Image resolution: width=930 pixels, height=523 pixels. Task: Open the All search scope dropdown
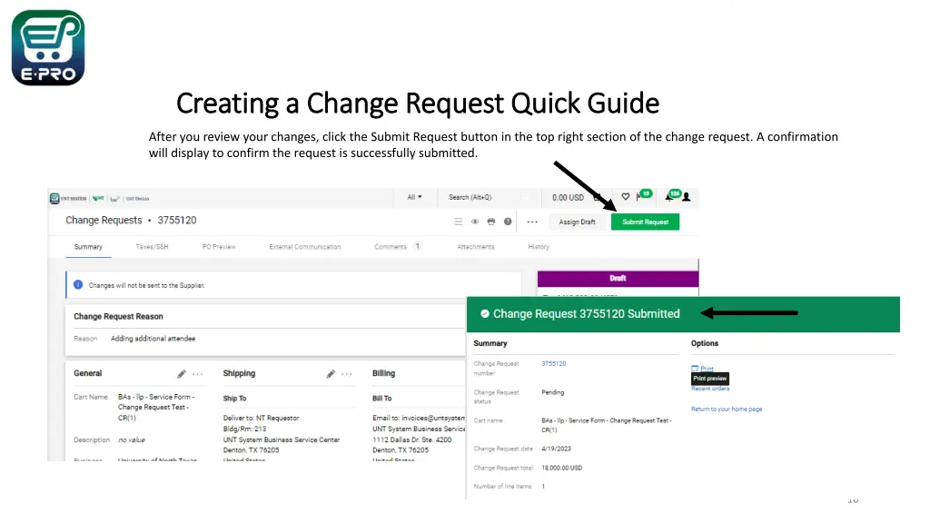point(414,197)
